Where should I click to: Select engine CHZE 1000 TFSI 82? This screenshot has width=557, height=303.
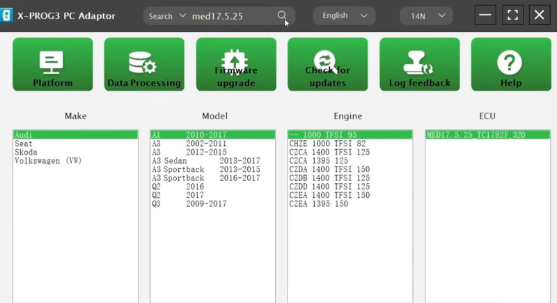tap(350, 143)
